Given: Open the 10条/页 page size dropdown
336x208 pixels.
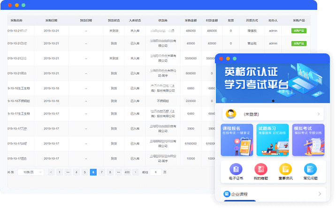Looking at the screenshot, I should [31, 172].
